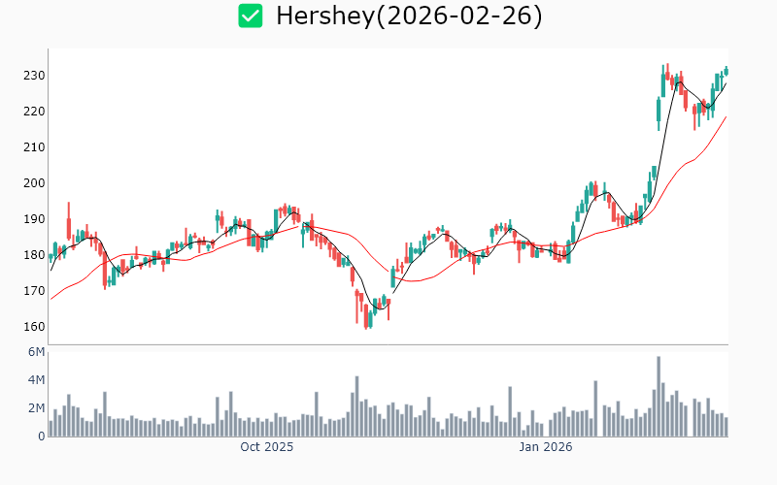Click the last green candlestick on the right
Image resolution: width=777 pixels, height=485 pixels.
pos(726,70)
